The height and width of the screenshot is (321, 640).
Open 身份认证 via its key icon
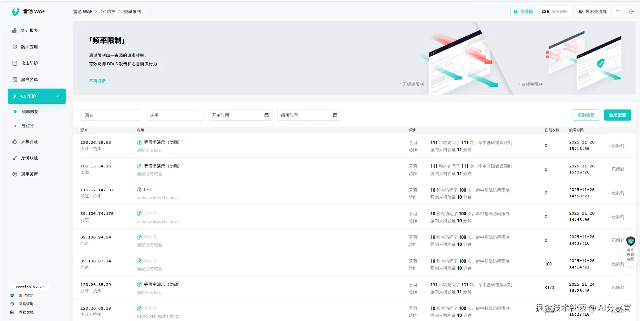[x=15, y=158]
